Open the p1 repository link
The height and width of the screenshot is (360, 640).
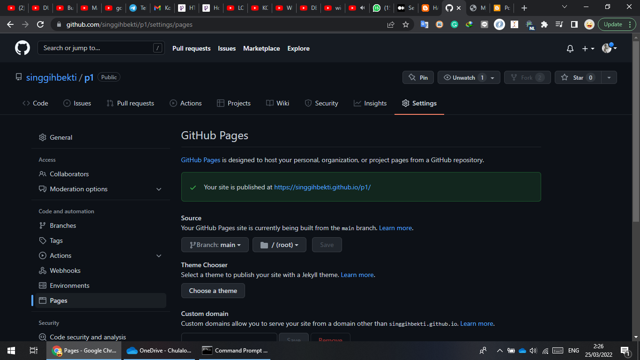89,78
